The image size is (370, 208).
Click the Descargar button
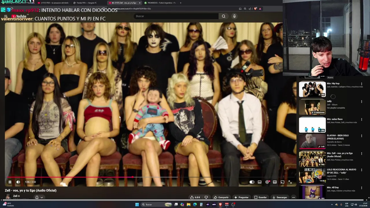pyautogui.click(x=280, y=197)
